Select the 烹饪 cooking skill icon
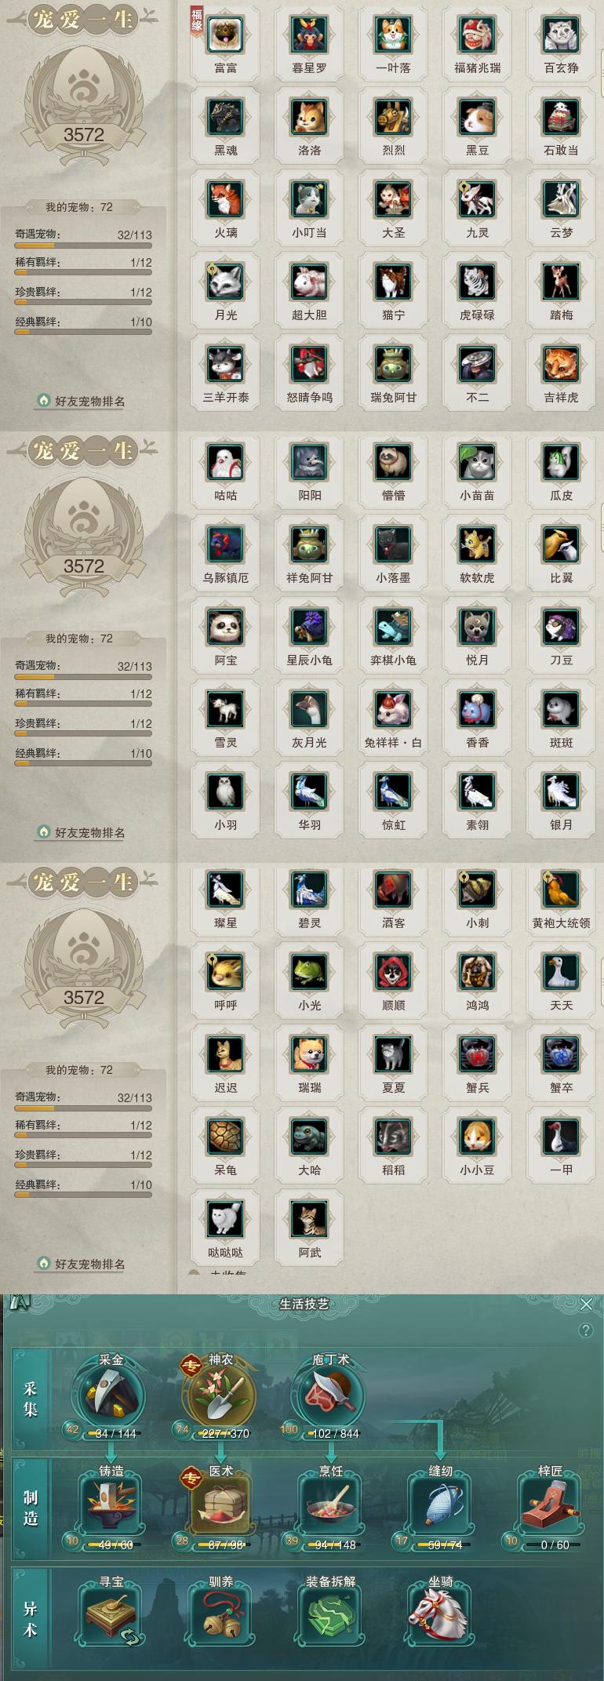The image size is (604, 1681). coord(330,1505)
